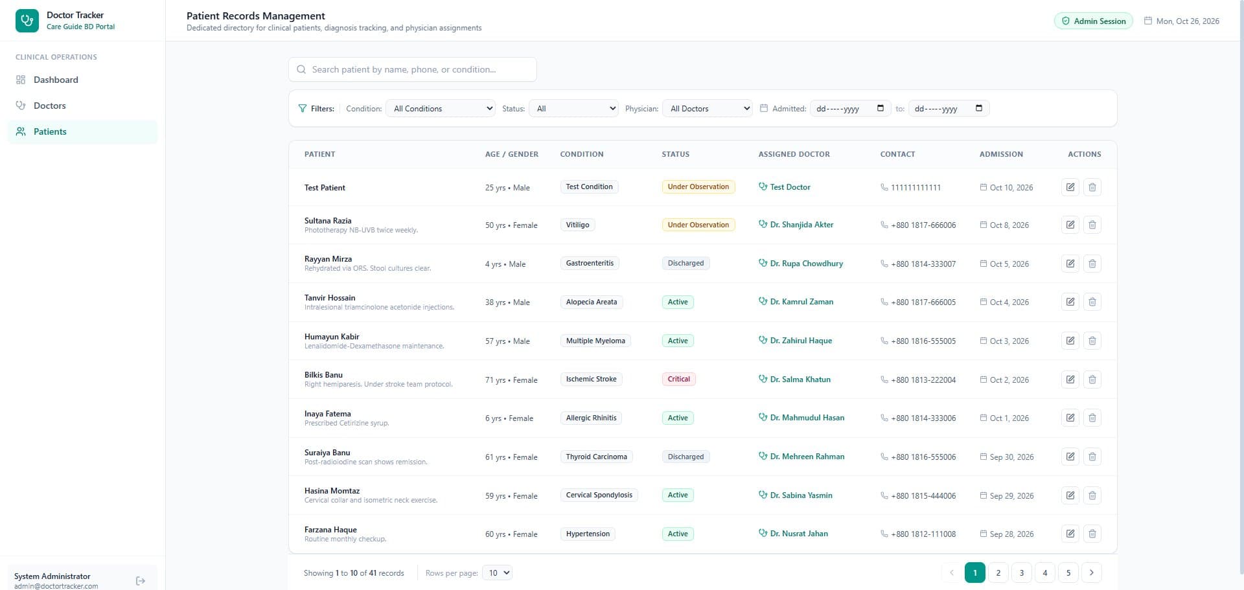Delete Hasina Momtaz's record
Screen dimensions: 1244x590
point(1092,495)
